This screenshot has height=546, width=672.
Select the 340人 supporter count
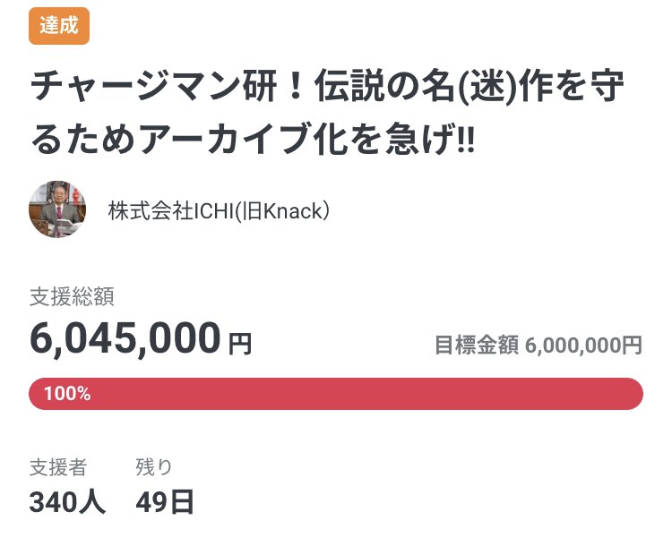[x=67, y=502]
